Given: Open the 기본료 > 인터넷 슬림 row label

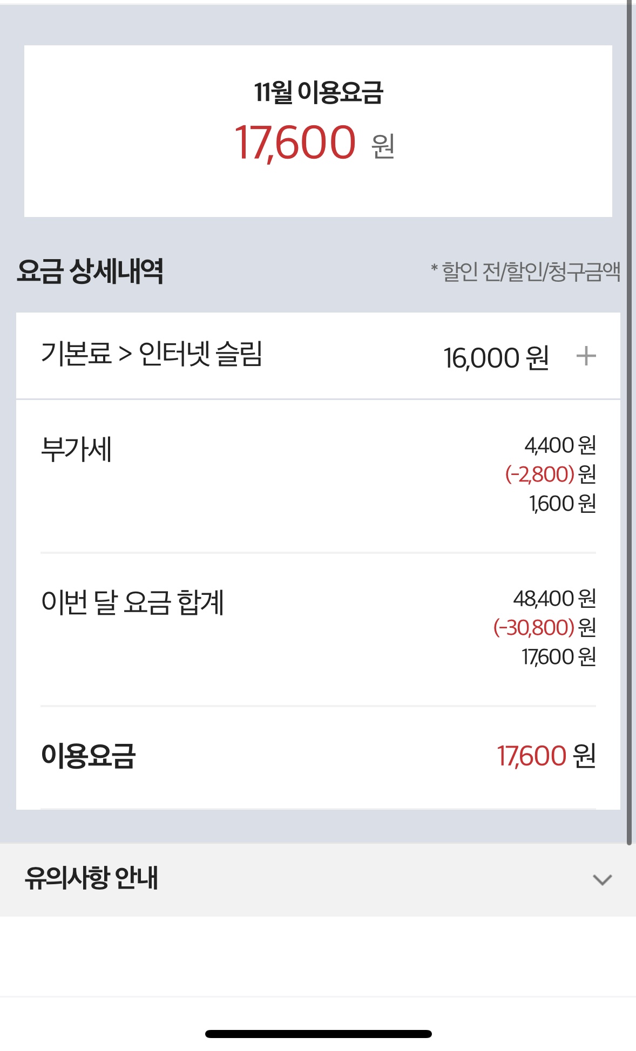Looking at the screenshot, I should [152, 355].
